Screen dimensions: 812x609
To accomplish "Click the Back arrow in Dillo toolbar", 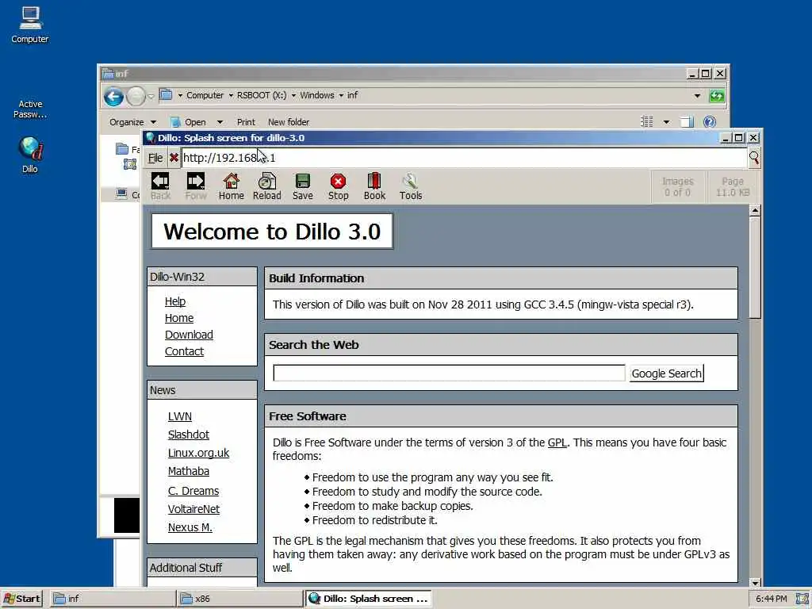I will click(160, 186).
